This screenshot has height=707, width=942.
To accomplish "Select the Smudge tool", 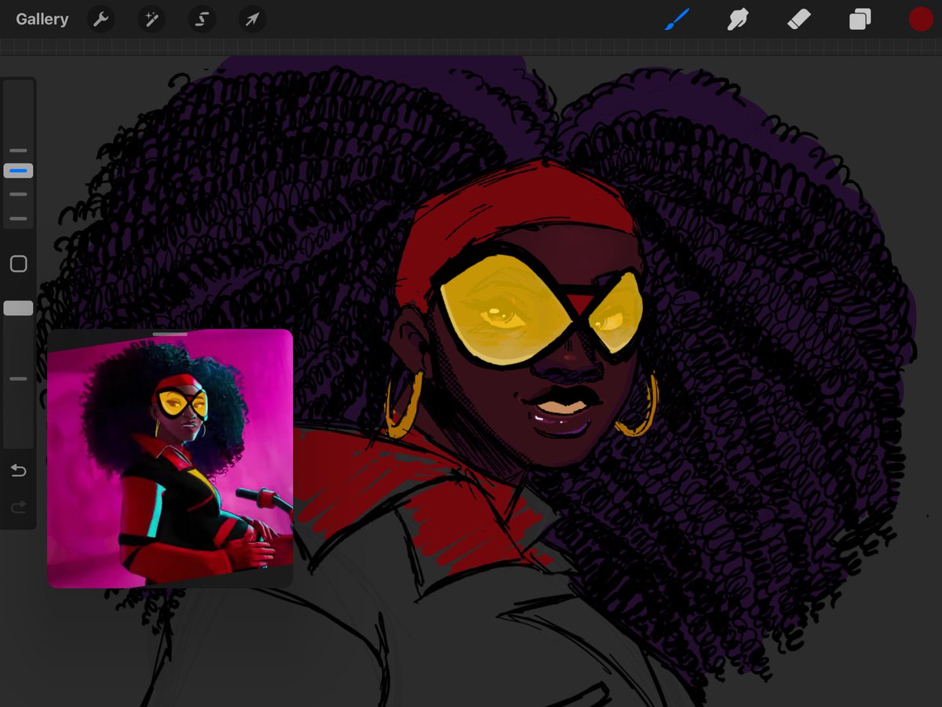I will (738, 20).
